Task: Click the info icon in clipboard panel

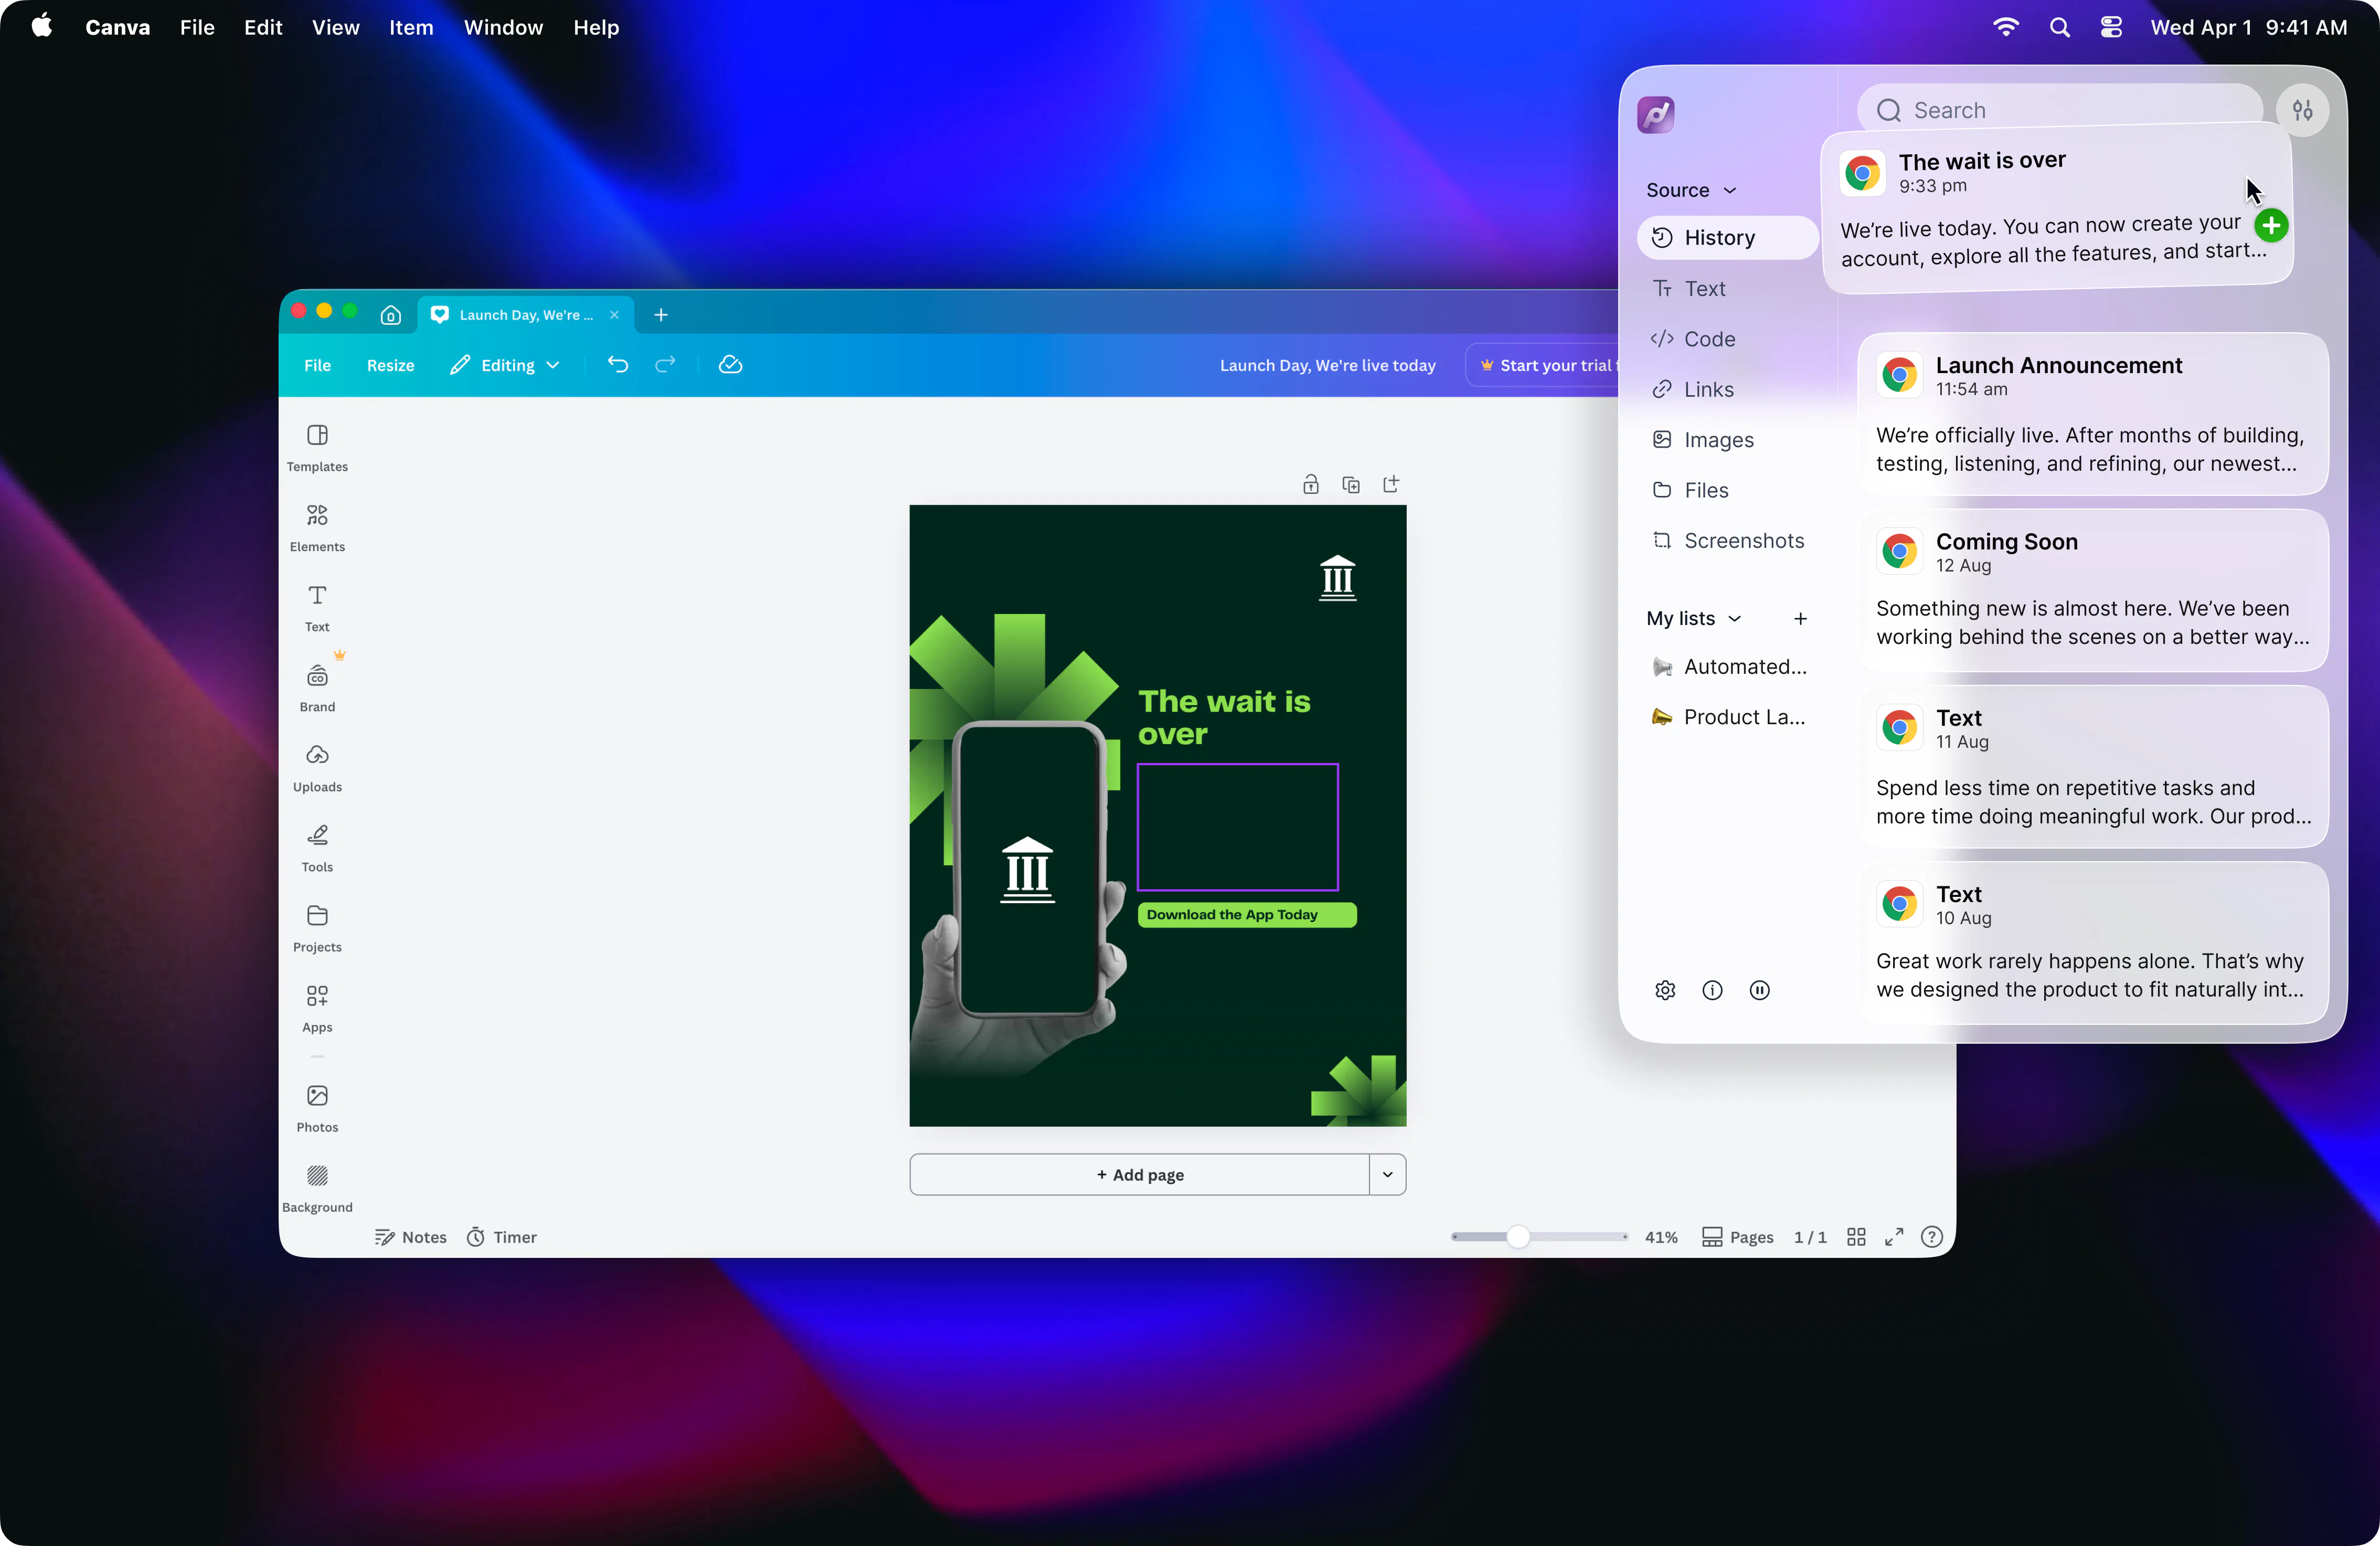Action: click(x=1712, y=990)
